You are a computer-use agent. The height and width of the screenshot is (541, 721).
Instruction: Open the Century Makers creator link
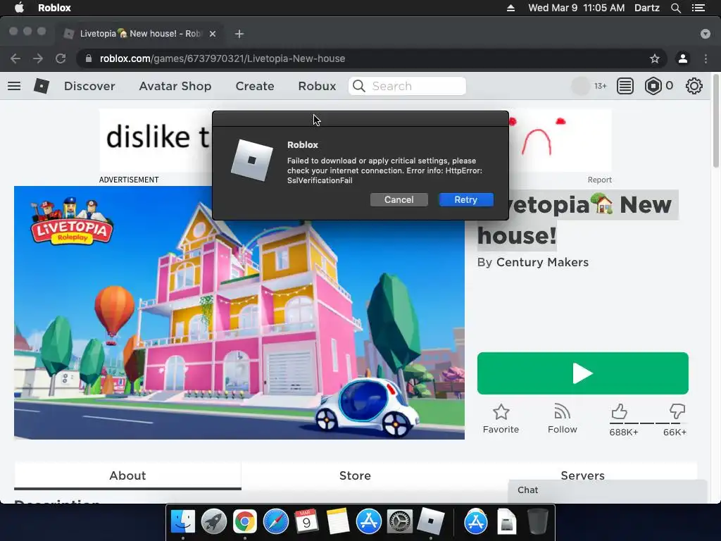coord(542,262)
